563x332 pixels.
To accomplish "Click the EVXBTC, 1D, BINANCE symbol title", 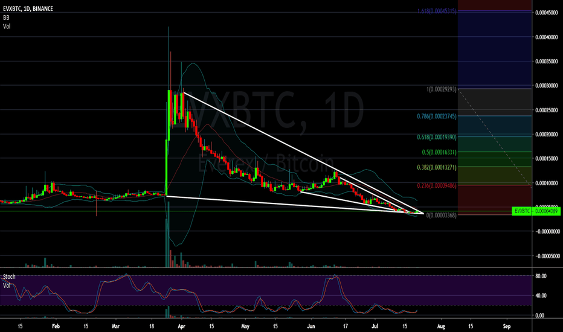I will 28,8.
